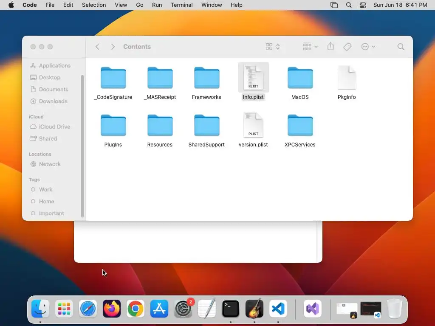Launch Google Chrome from the Dock
Viewport: 435px width, 326px height.
click(x=136, y=309)
